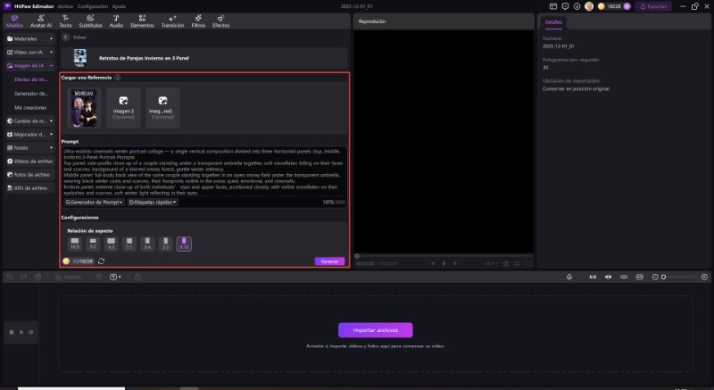
Task: Open GIFs de archivo
Action: [30, 188]
